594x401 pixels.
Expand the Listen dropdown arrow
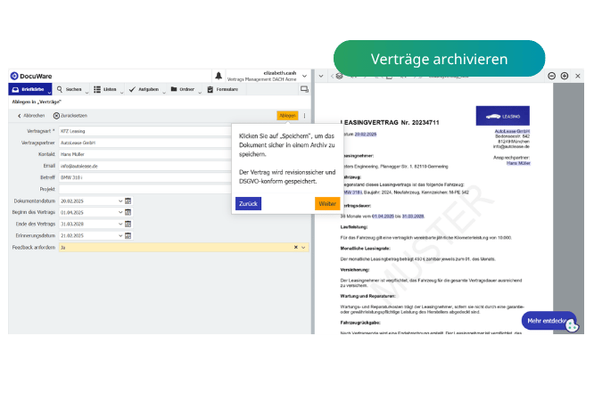pos(121,92)
